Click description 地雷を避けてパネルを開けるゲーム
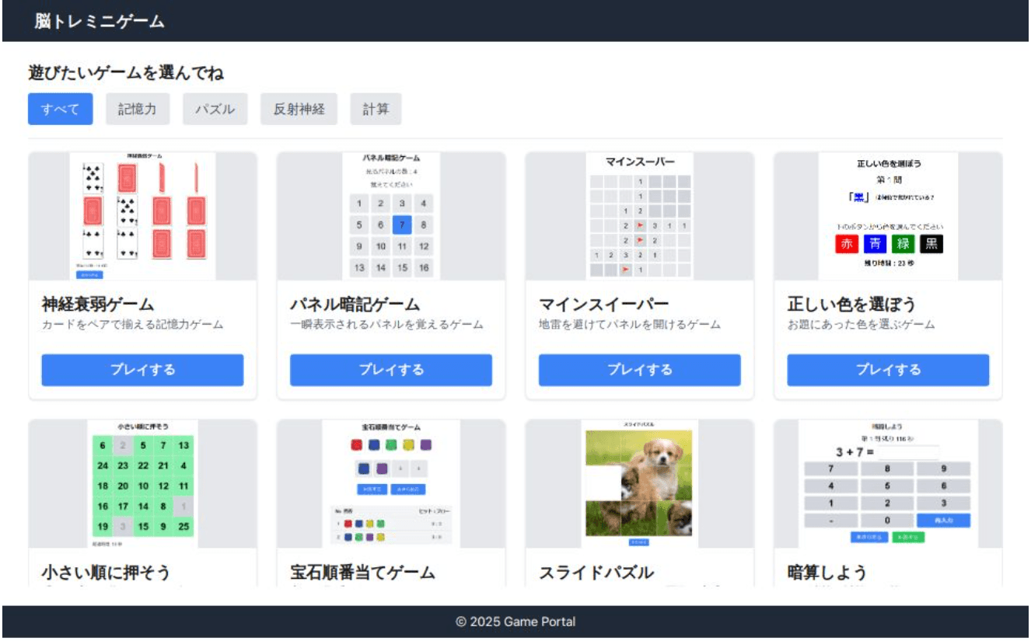This screenshot has height=641, width=1031. pos(630,325)
